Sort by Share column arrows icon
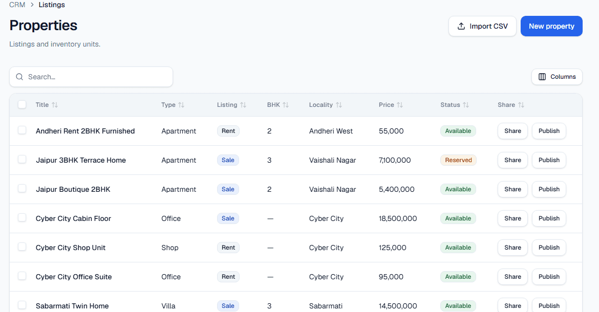The width and height of the screenshot is (599, 312). 521,105
